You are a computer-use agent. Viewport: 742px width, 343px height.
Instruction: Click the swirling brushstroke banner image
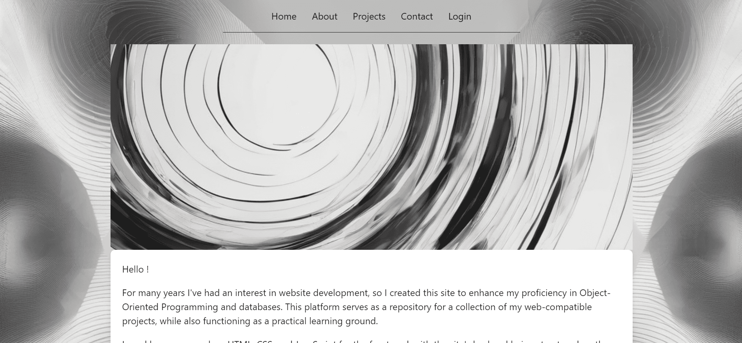coord(371,147)
